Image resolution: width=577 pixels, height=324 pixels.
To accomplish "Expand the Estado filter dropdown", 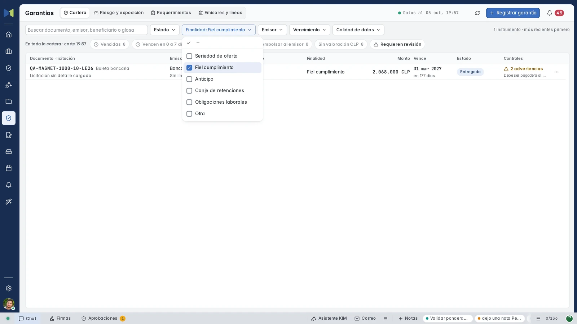I will click(x=165, y=30).
